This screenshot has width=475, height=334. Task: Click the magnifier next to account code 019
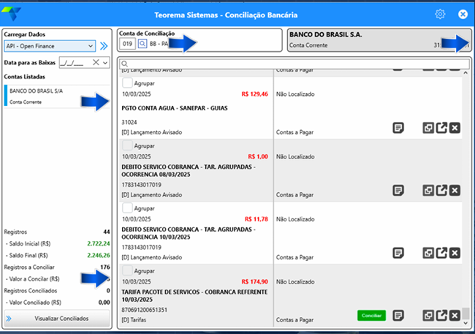coord(142,45)
